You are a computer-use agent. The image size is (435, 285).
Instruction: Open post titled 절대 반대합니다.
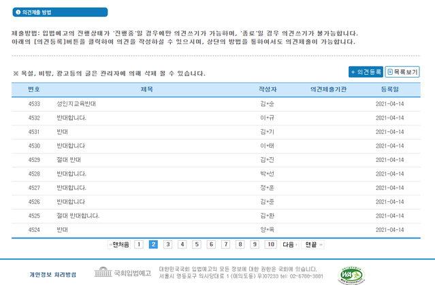tap(78, 216)
